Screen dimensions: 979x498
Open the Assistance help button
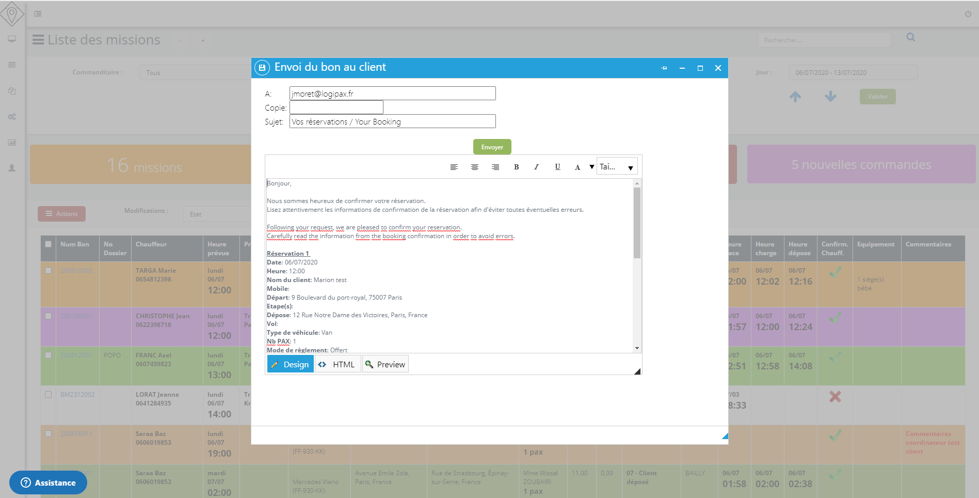click(48, 483)
